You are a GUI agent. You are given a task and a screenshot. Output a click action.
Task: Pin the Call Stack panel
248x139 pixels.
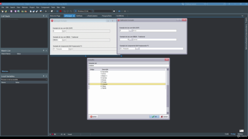pyautogui.click(x=44, y=16)
